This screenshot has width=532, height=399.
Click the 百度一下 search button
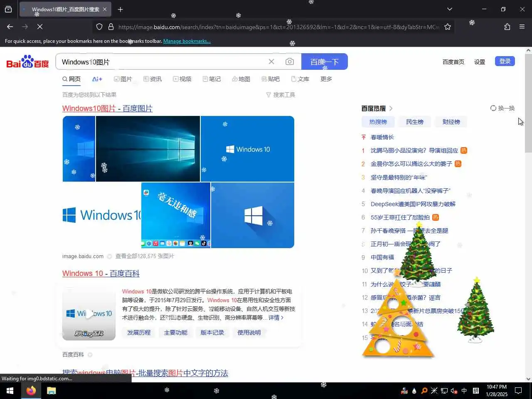tap(325, 62)
